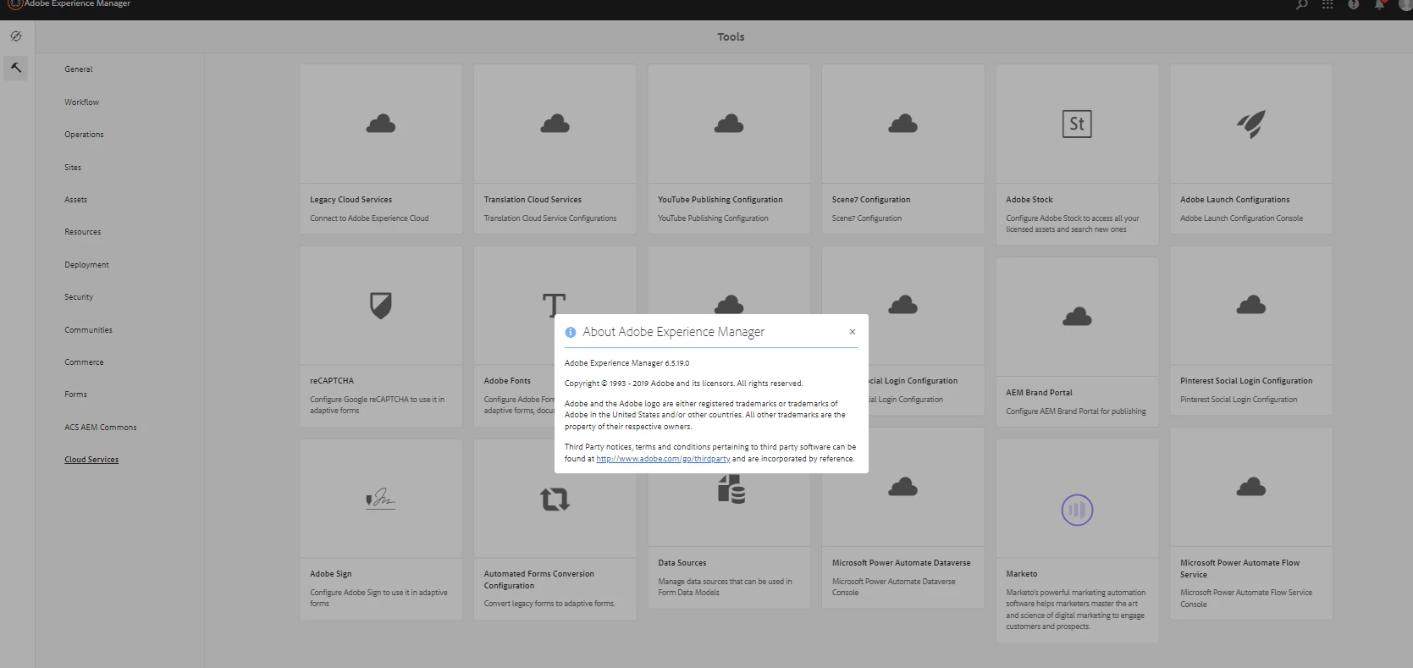Open the Solutions grid switcher icon
Viewport: 1413px width, 668px height.
point(1327,4)
